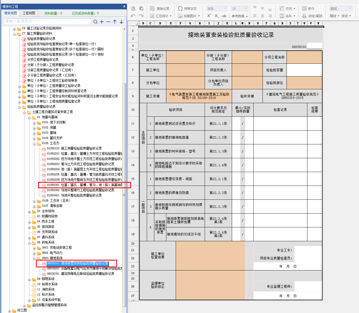Image resolution: width=359 pixels, height=313 pixels.
Task: Click the copy icon in the toolbar
Action: tap(133, 9)
